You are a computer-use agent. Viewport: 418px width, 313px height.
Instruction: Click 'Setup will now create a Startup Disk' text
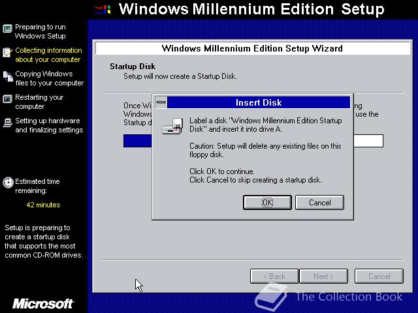180,76
